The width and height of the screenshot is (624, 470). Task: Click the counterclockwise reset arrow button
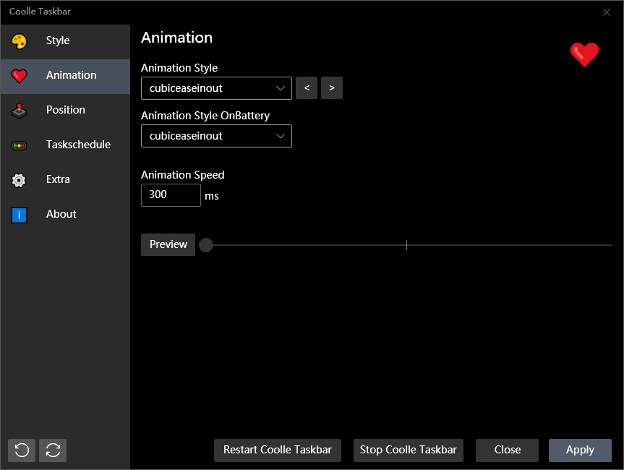22,450
